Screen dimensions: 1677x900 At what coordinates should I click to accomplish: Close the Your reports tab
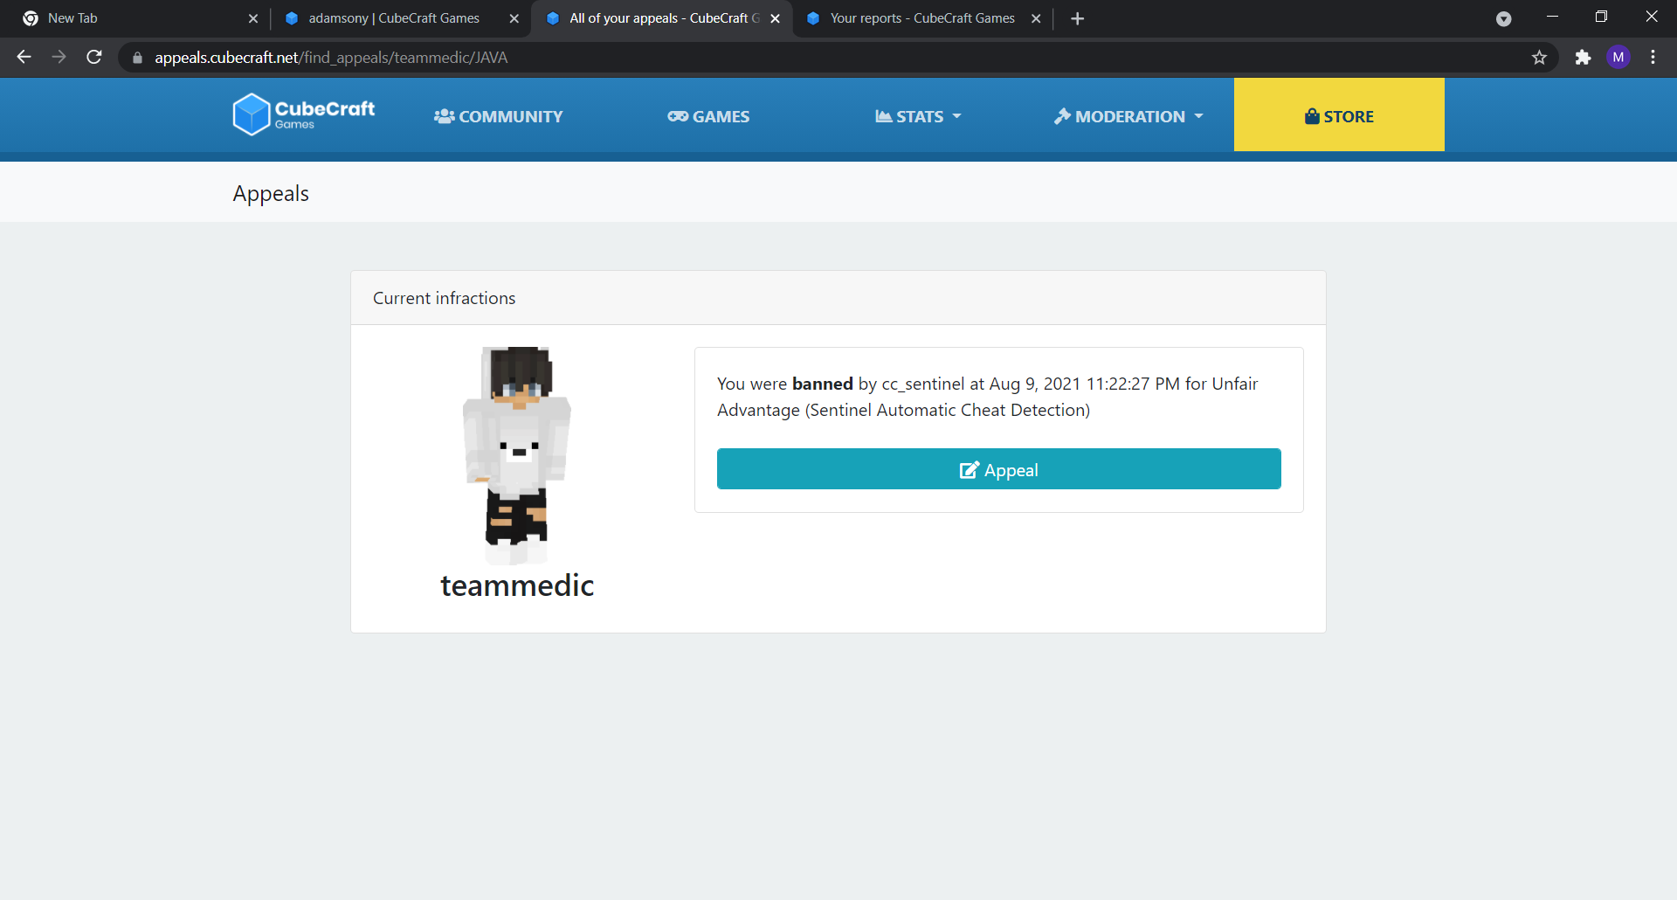click(1036, 18)
